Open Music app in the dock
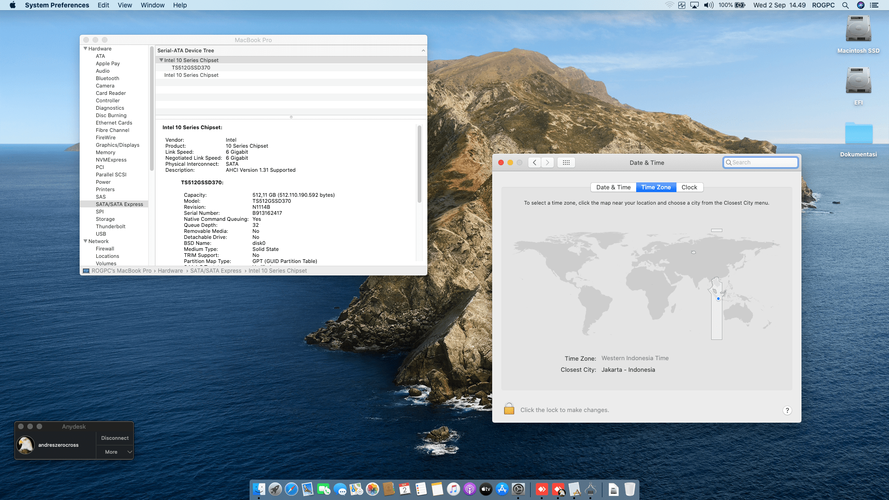The height and width of the screenshot is (500, 889). point(453,489)
